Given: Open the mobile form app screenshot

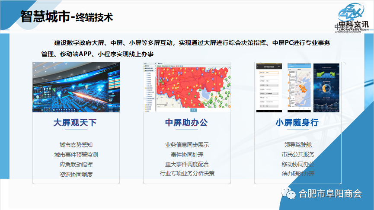Looking at the screenshot, I should pyautogui.click(x=269, y=88).
